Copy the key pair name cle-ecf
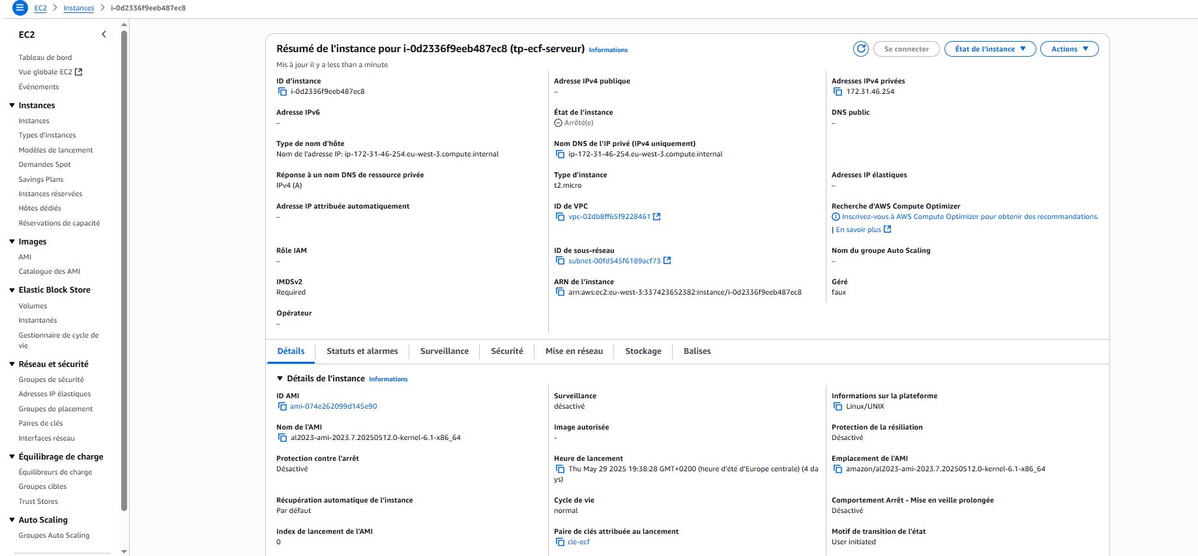Image resolution: width=1198 pixels, height=556 pixels. coord(560,542)
